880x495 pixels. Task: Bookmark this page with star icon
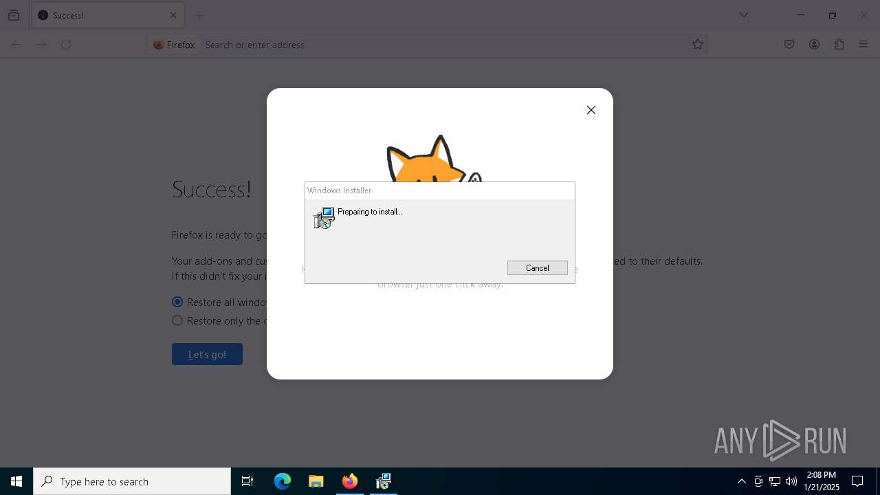coord(698,45)
